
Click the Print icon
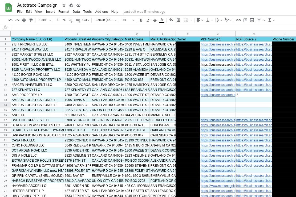(x=24, y=20)
